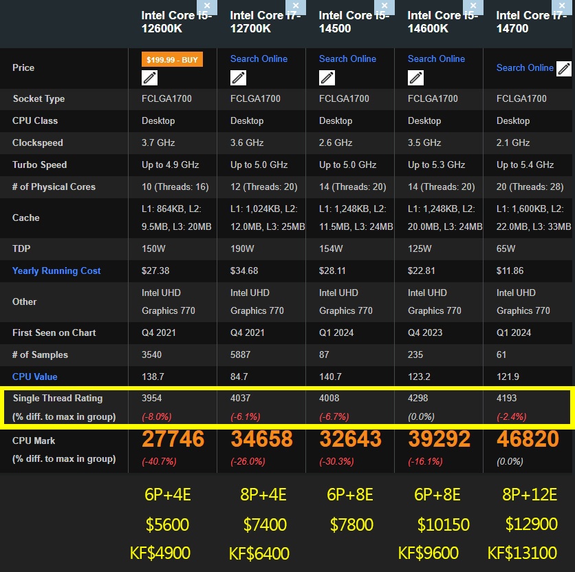Select the Intel Core i5-14500 heading

coord(354,21)
